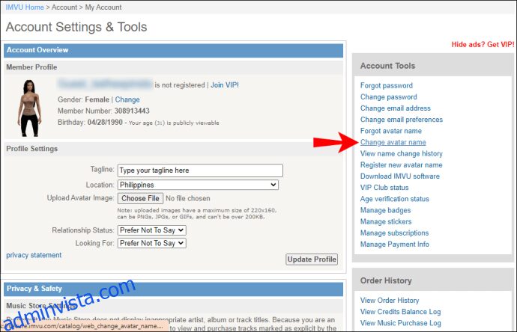Click the avatar profile picture
517x332 pixels.
coord(30,108)
